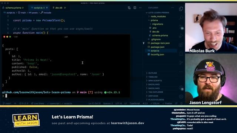Click the notifications bell in status bar

[181, 103]
